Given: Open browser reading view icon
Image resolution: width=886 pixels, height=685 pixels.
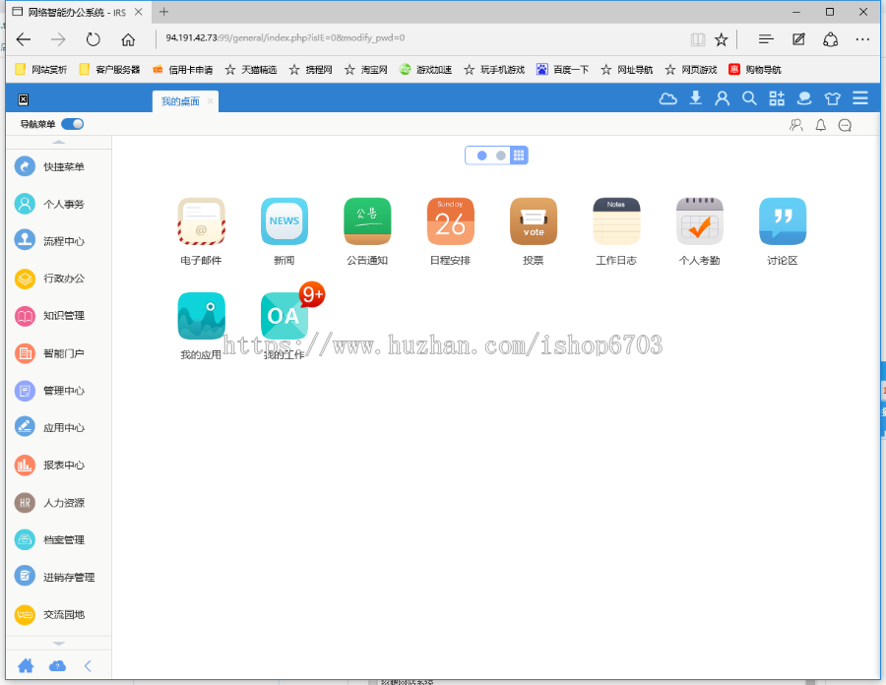Looking at the screenshot, I should pos(698,39).
